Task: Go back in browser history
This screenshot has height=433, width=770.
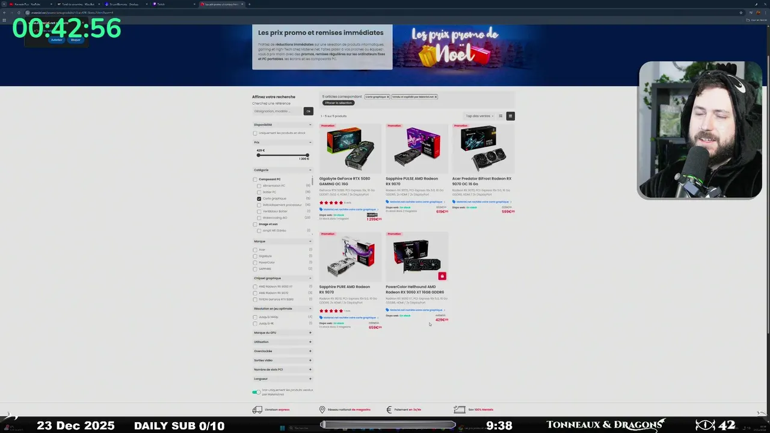Action: (x=5, y=13)
